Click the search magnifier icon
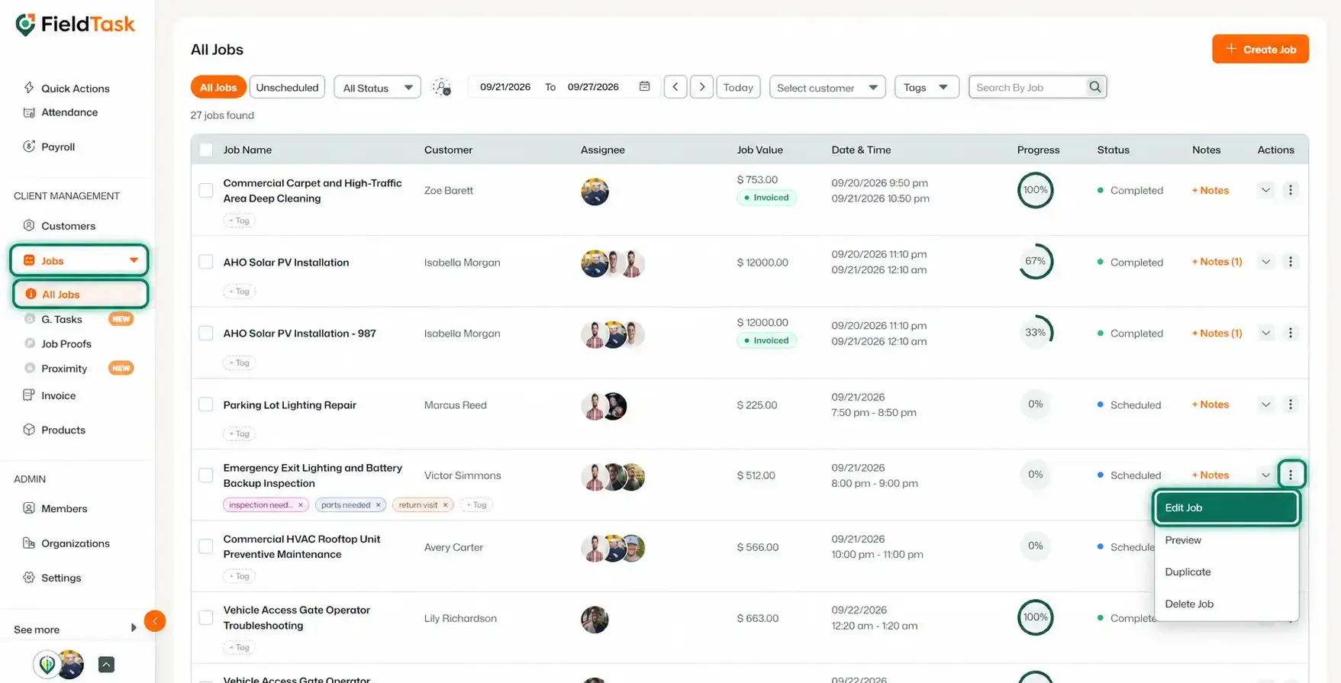This screenshot has width=1341, height=683. pyautogui.click(x=1095, y=87)
